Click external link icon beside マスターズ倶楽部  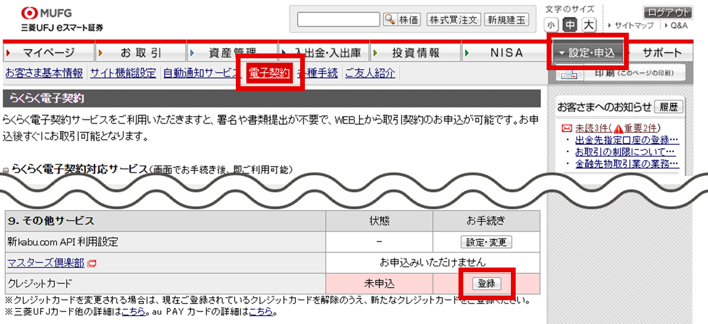(92, 263)
